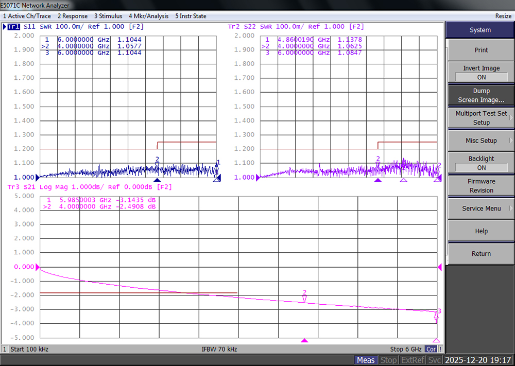This screenshot has height=366, width=515.
Task: Click the Svc service status indicator
Action: (434, 360)
